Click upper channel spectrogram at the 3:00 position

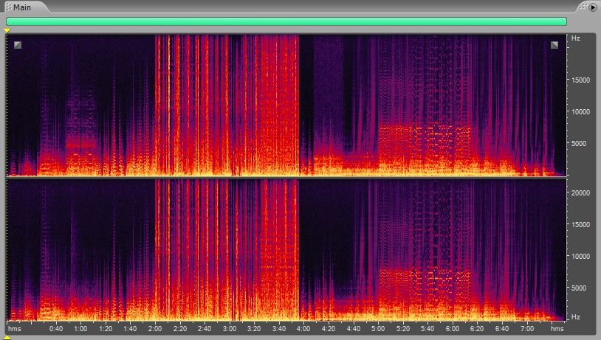coord(230,103)
